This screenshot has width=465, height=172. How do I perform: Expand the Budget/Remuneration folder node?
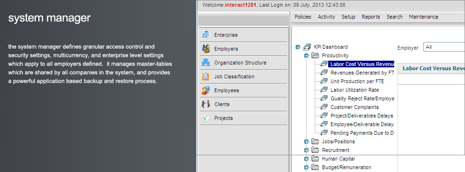coord(306,168)
